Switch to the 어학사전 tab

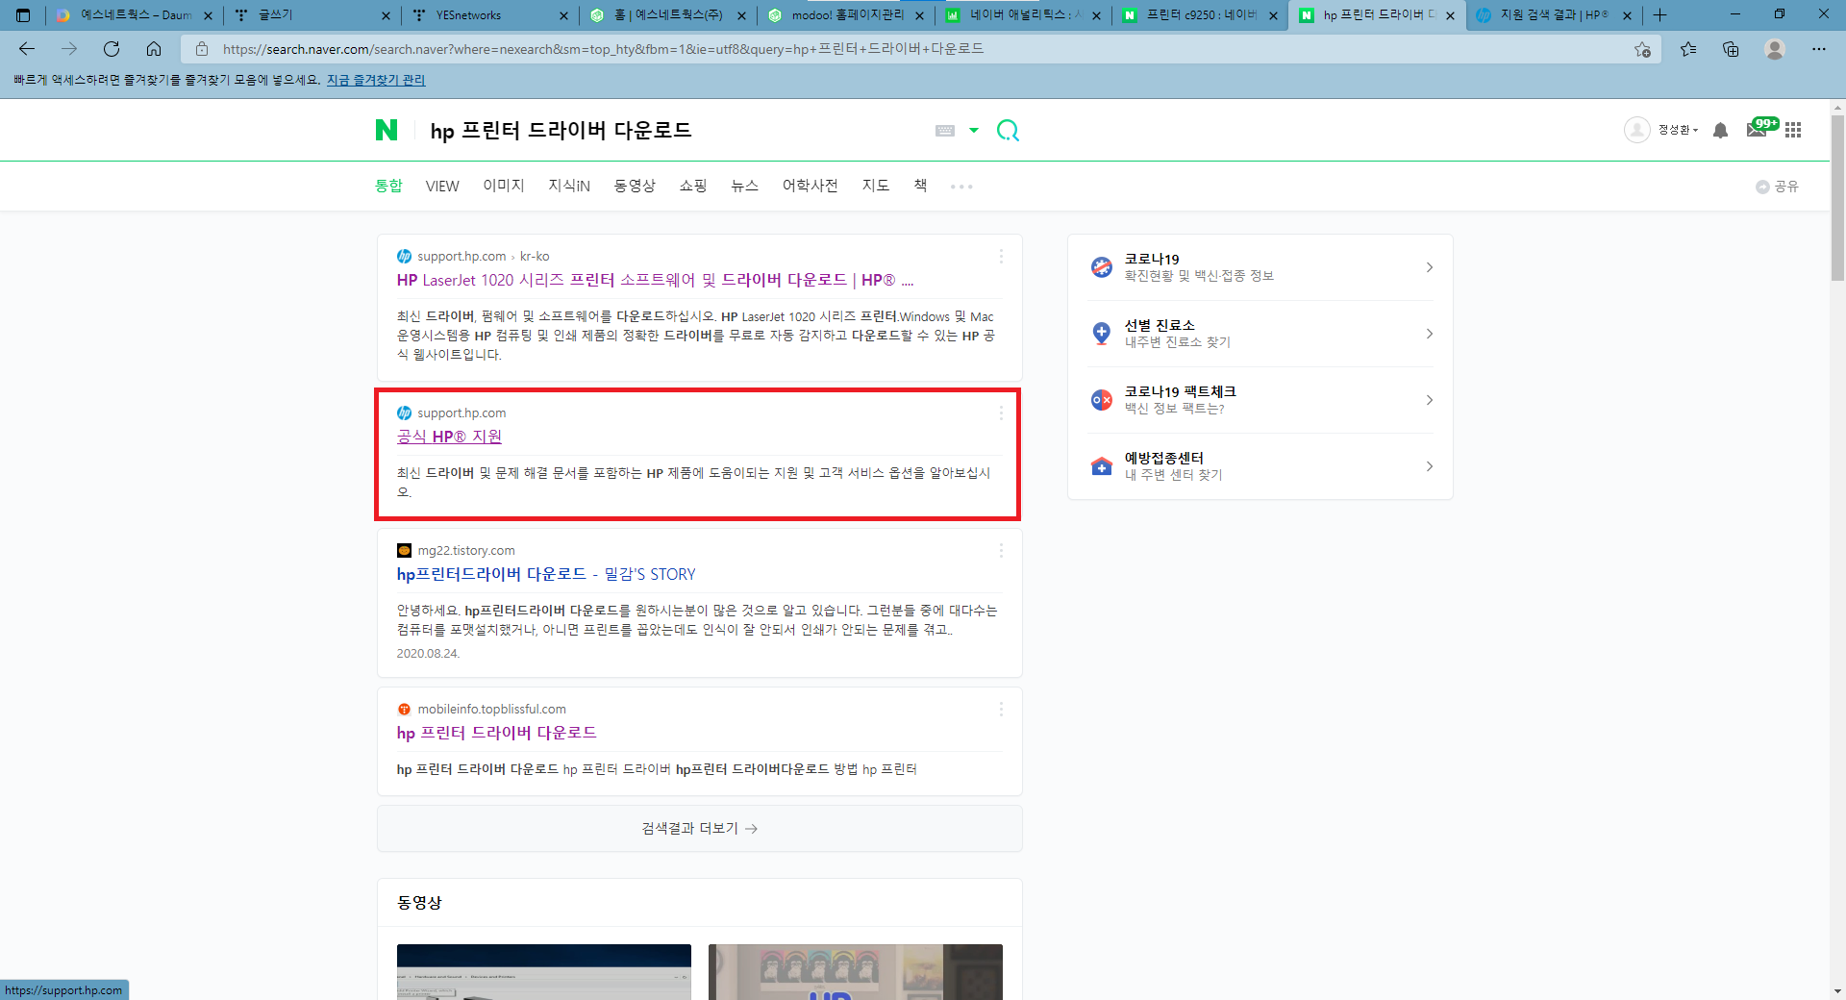click(x=810, y=186)
